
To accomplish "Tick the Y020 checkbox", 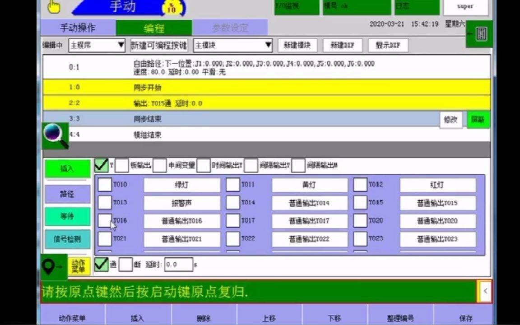I will click(360, 221).
